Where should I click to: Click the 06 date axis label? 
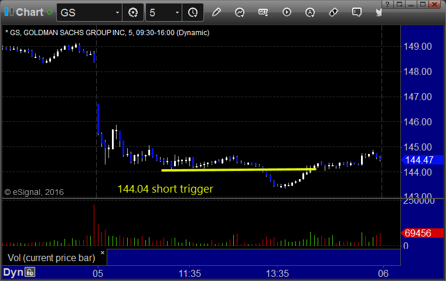click(383, 273)
